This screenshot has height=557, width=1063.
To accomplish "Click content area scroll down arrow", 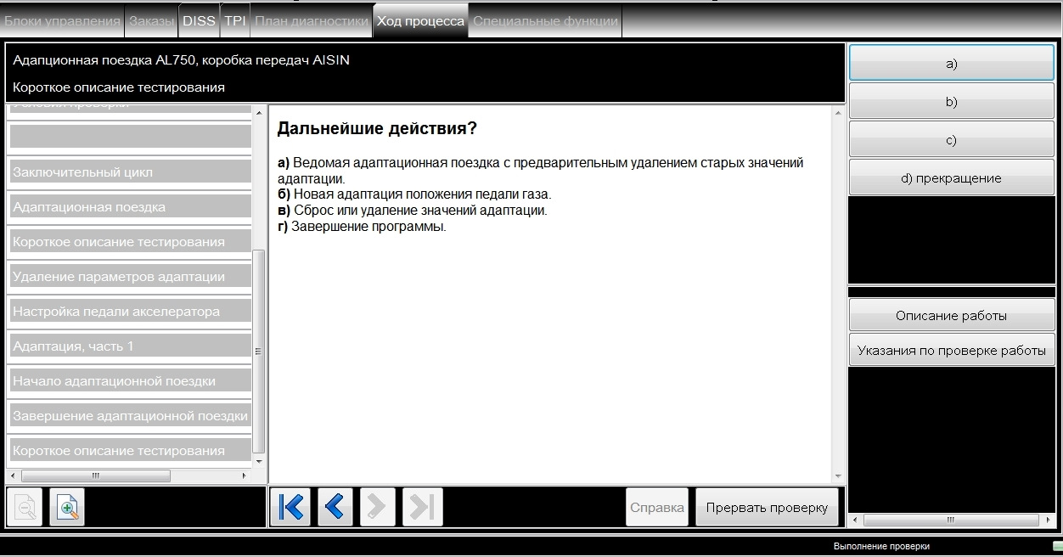I will [838, 476].
